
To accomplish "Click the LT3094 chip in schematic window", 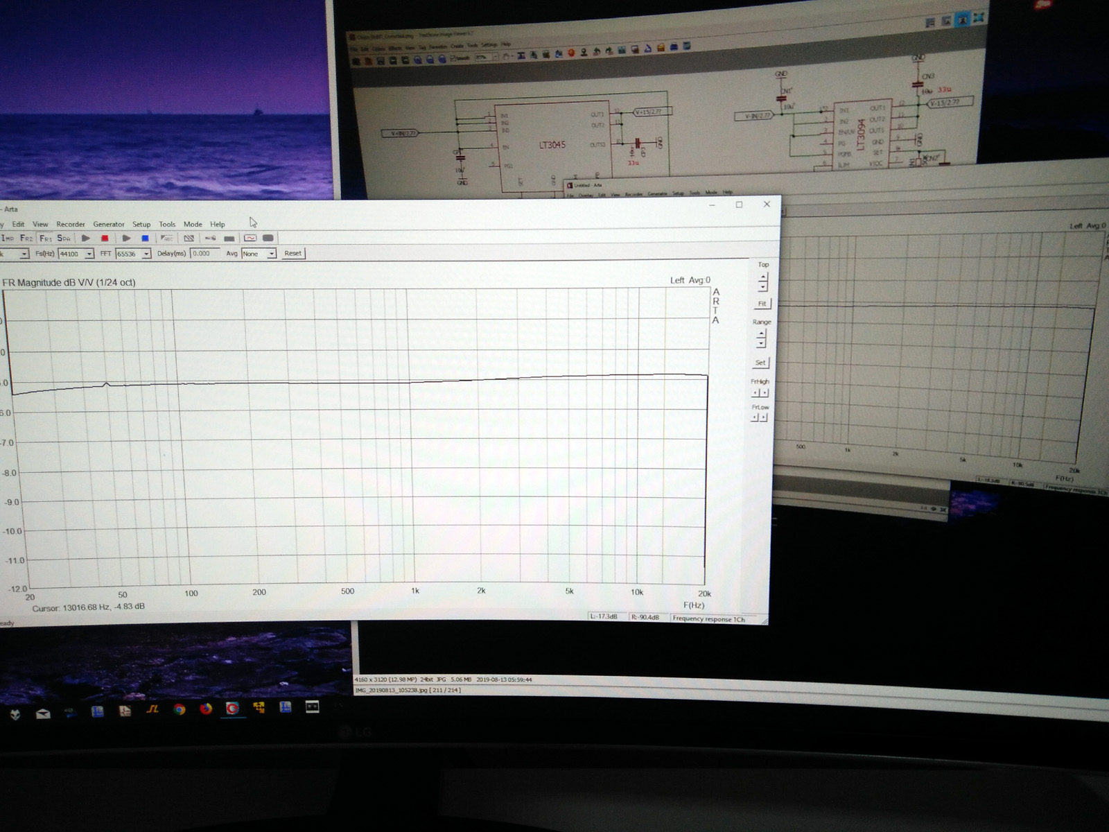I will coord(862,135).
